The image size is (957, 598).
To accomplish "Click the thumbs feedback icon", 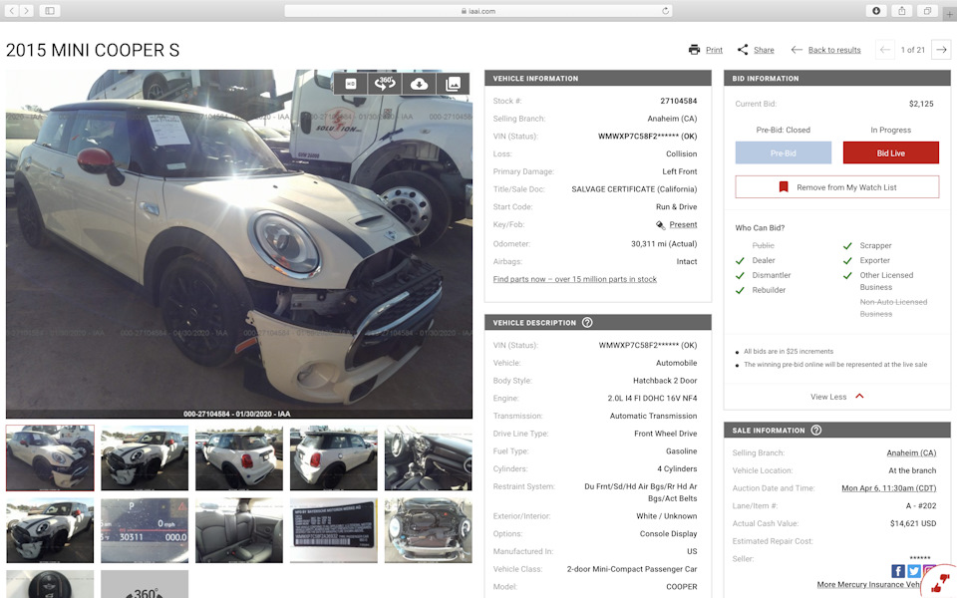I will [940, 582].
